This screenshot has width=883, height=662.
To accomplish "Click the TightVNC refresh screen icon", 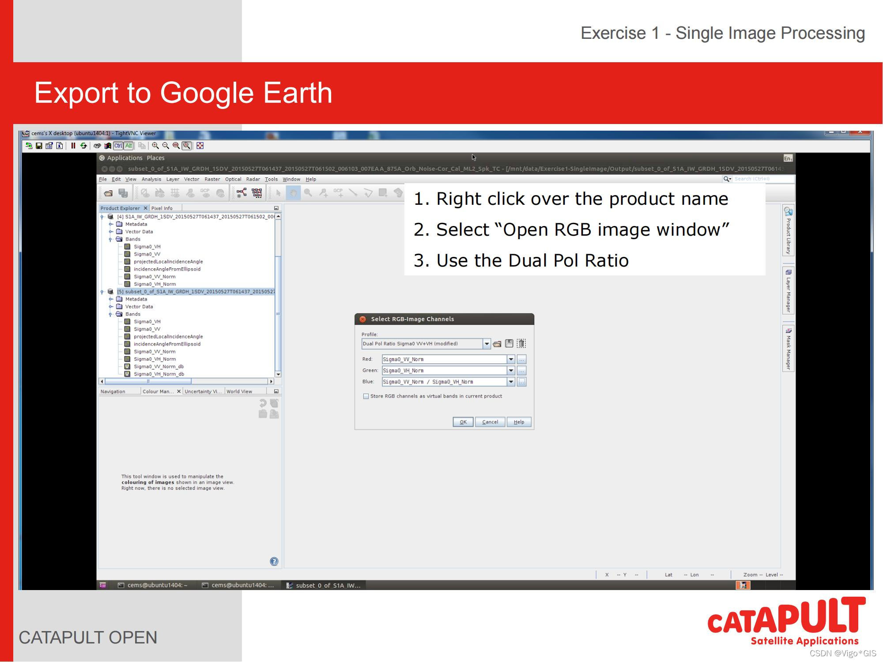I will pyautogui.click(x=83, y=146).
